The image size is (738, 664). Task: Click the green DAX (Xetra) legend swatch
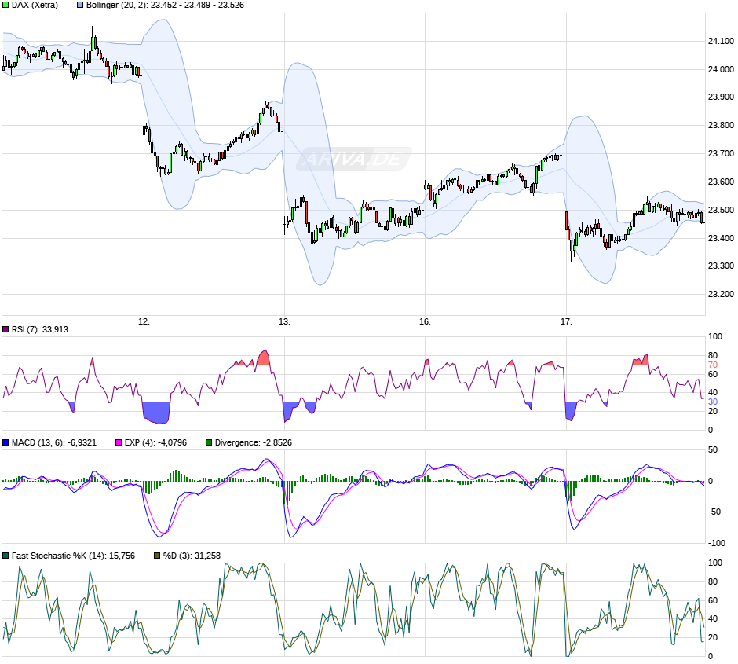(5, 6)
